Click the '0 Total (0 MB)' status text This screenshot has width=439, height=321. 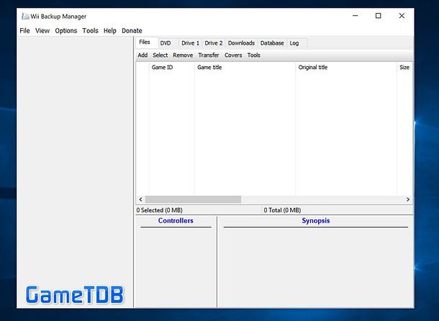[282, 210]
